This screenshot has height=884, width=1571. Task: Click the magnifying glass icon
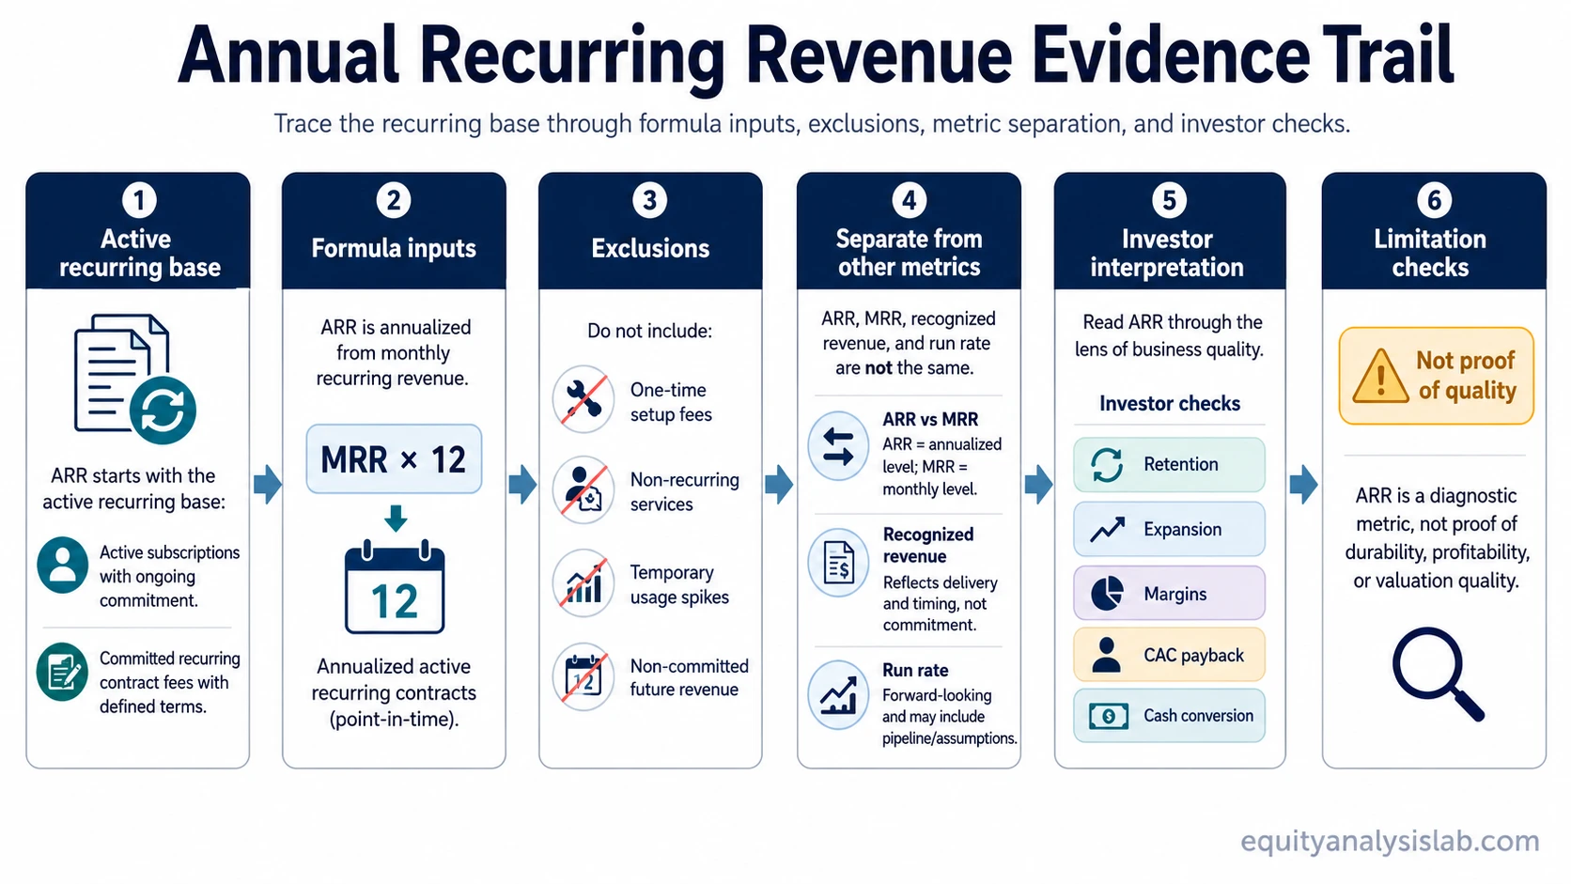pos(1439,674)
